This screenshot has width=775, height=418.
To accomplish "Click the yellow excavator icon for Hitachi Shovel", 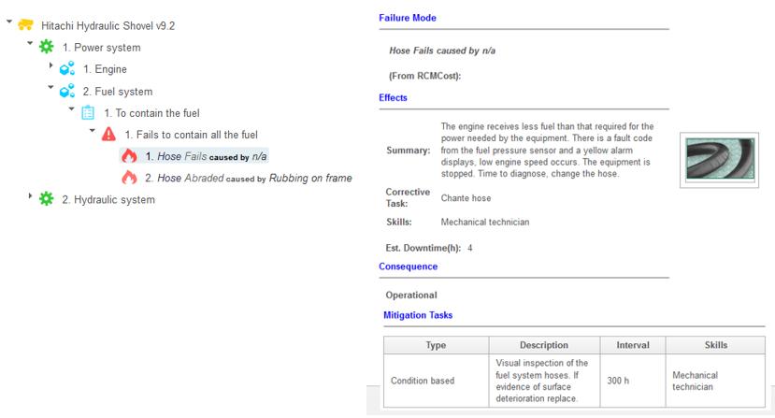I will tap(26, 25).
